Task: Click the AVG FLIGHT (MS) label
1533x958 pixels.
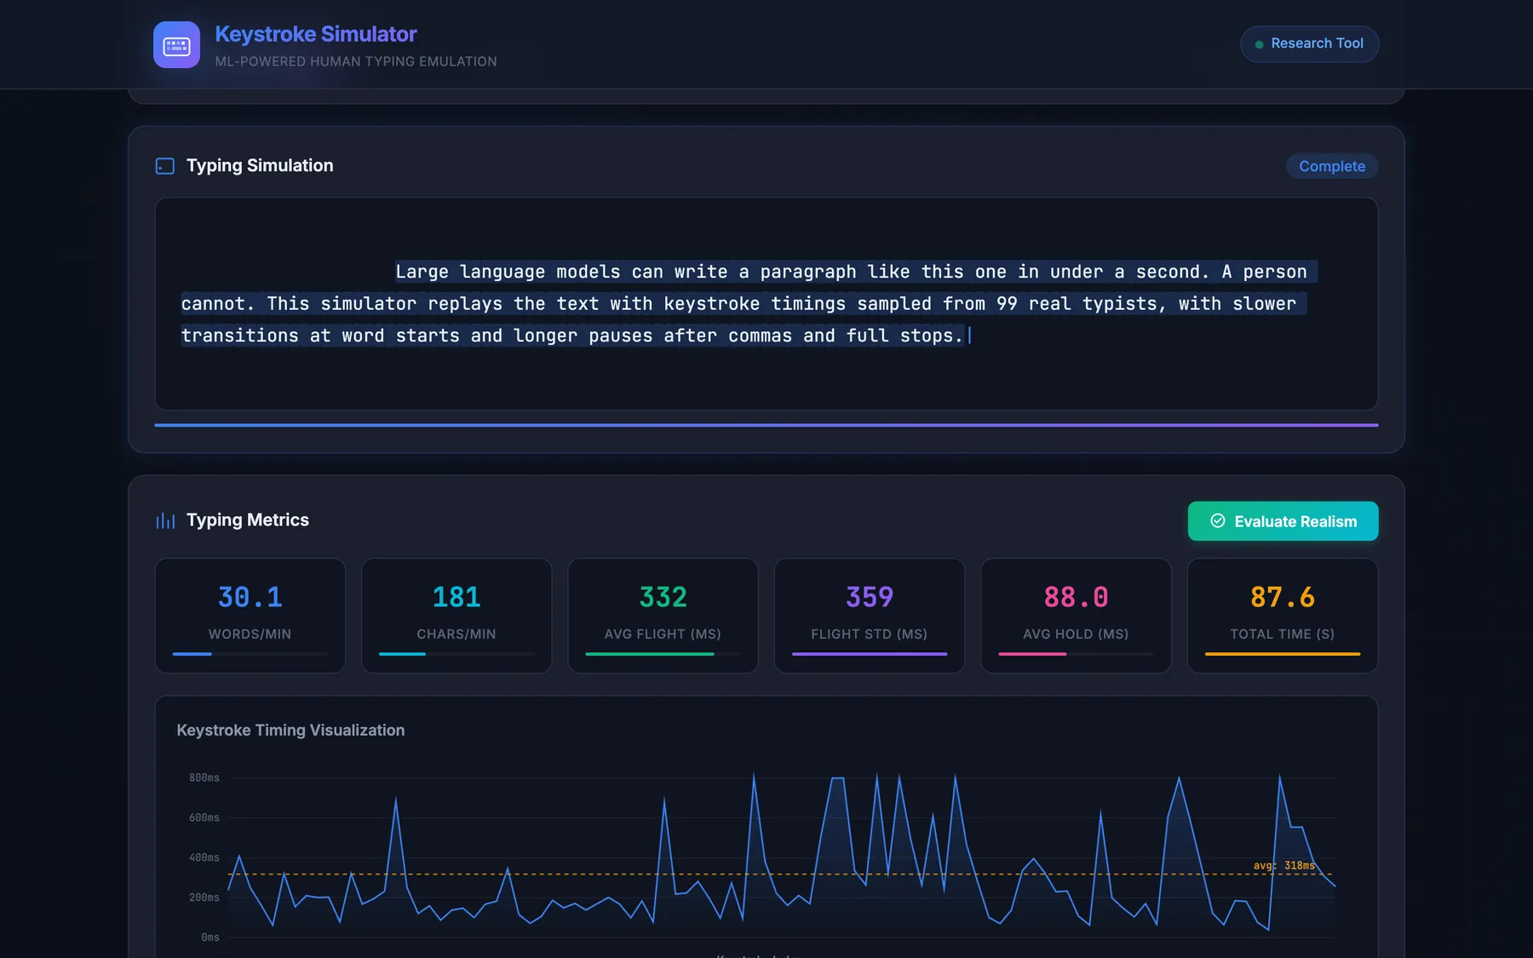Action: 663,634
